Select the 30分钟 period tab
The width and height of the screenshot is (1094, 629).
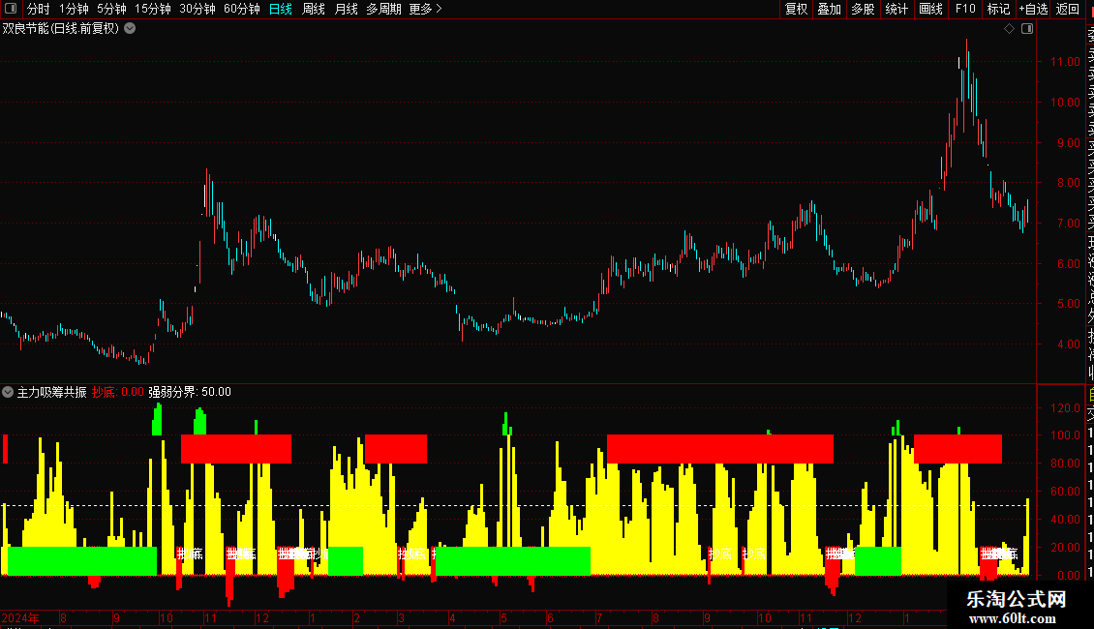pos(198,9)
